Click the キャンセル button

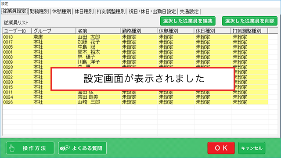tap(252, 148)
